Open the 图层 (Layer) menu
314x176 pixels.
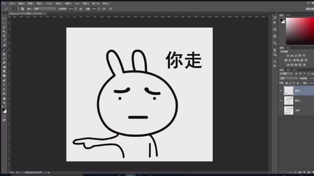click(40, 3)
